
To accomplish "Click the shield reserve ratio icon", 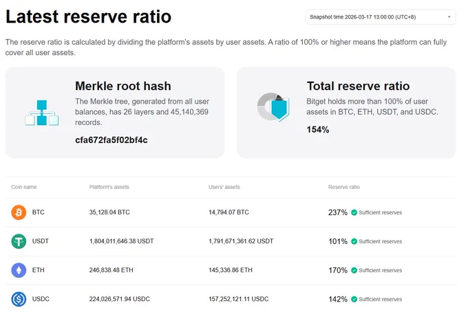I will click(x=273, y=107).
